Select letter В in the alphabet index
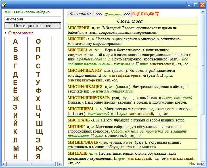The image size is (207, 168). point(15,58)
